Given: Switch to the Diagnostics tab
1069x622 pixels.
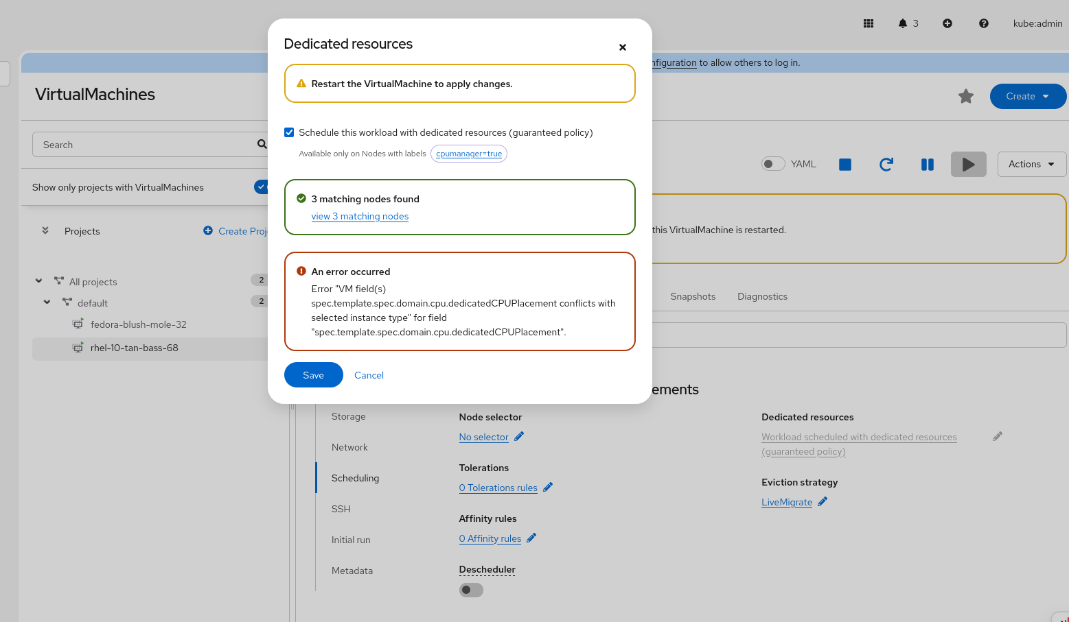Looking at the screenshot, I should (x=762, y=296).
